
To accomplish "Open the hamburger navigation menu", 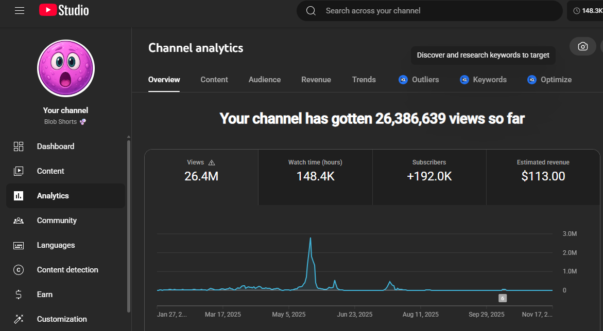I will [20, 10].
